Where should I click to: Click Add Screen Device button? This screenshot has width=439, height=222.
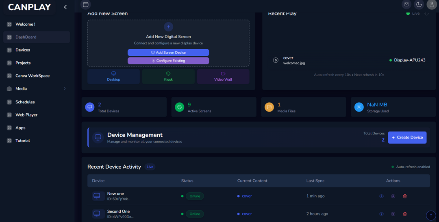pos(168,53)
